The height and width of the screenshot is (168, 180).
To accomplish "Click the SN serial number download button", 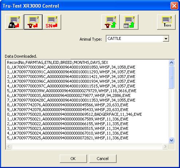I will click(x=52, y=22).
